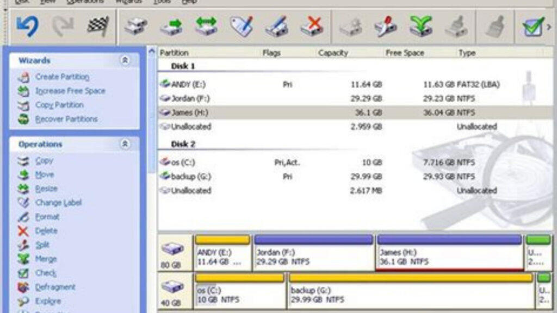Viewport: 557px width, 313px height.
Task: Click the Change Label tag icon on toolbar
Action: [242, 26]
